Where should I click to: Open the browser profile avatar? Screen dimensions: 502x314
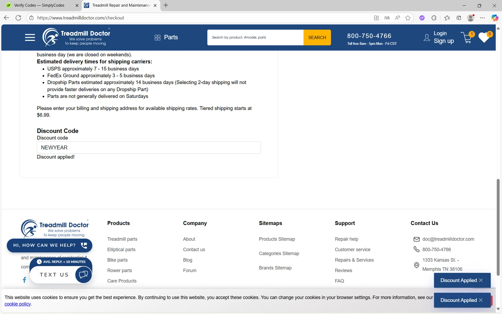pos(471,18)
